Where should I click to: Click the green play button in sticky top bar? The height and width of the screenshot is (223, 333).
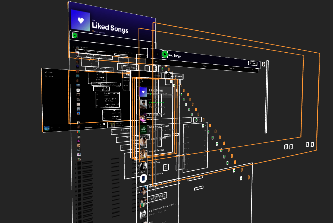pos(165,54)
